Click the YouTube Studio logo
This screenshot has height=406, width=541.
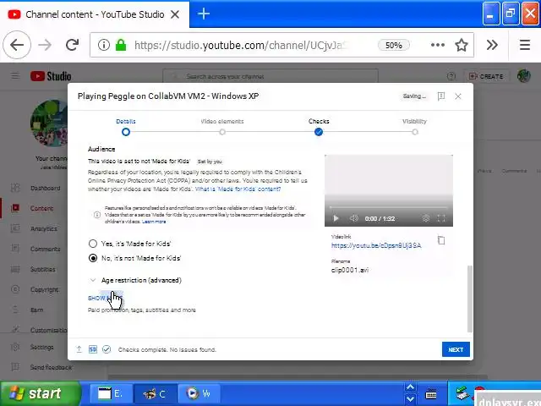(51, 76)
